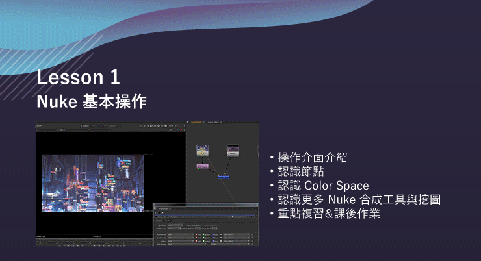This screenshot has width=481, height=261.
Task: Toggle A channels red checkbox
Action: (196, 234)
